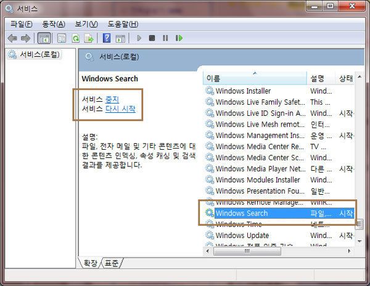The width and height of the screenshot is (370, 286).
Task: Select Windows Management Instrumentation row
Action: click(279, 136)
